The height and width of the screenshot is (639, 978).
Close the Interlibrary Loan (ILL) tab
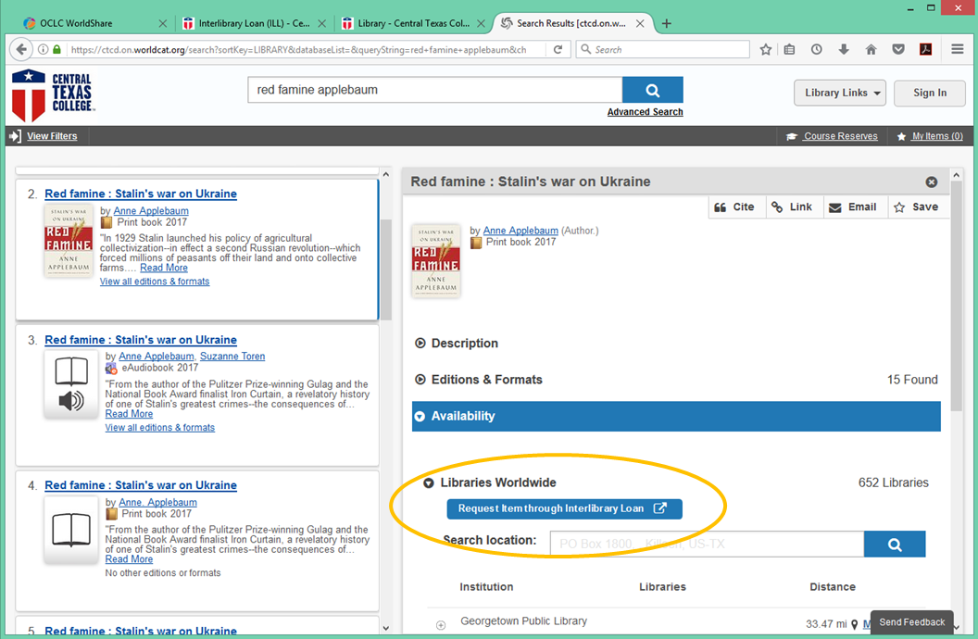coord(322,24)
